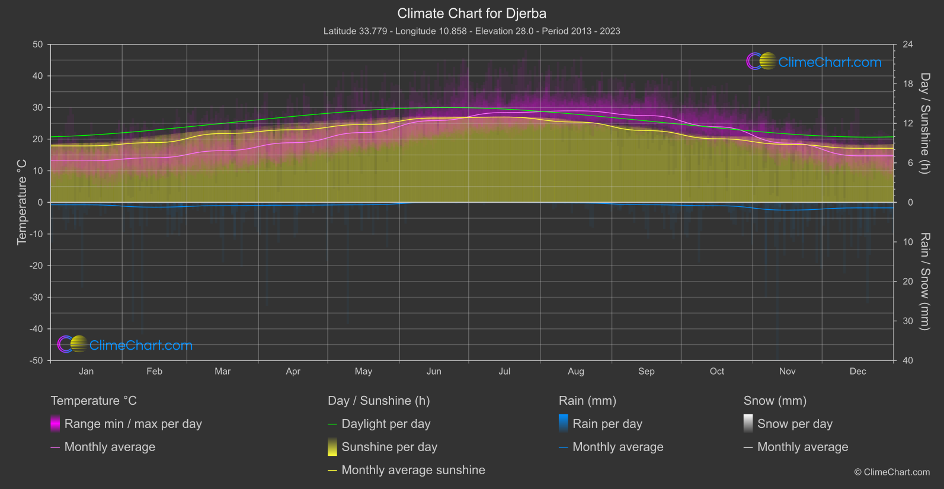944x489 pixels.
Task: Select the Jul month label on axis
Action: click(504, 371)
